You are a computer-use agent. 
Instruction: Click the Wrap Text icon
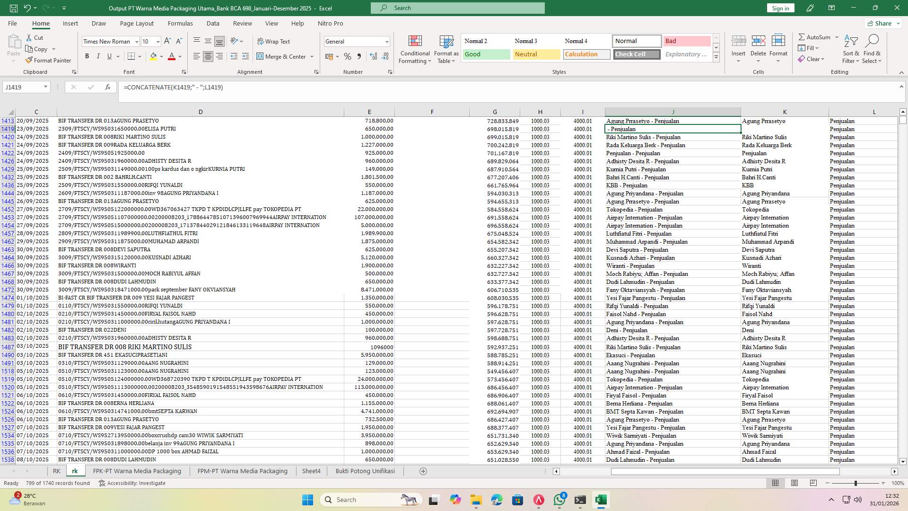(274, 42)
